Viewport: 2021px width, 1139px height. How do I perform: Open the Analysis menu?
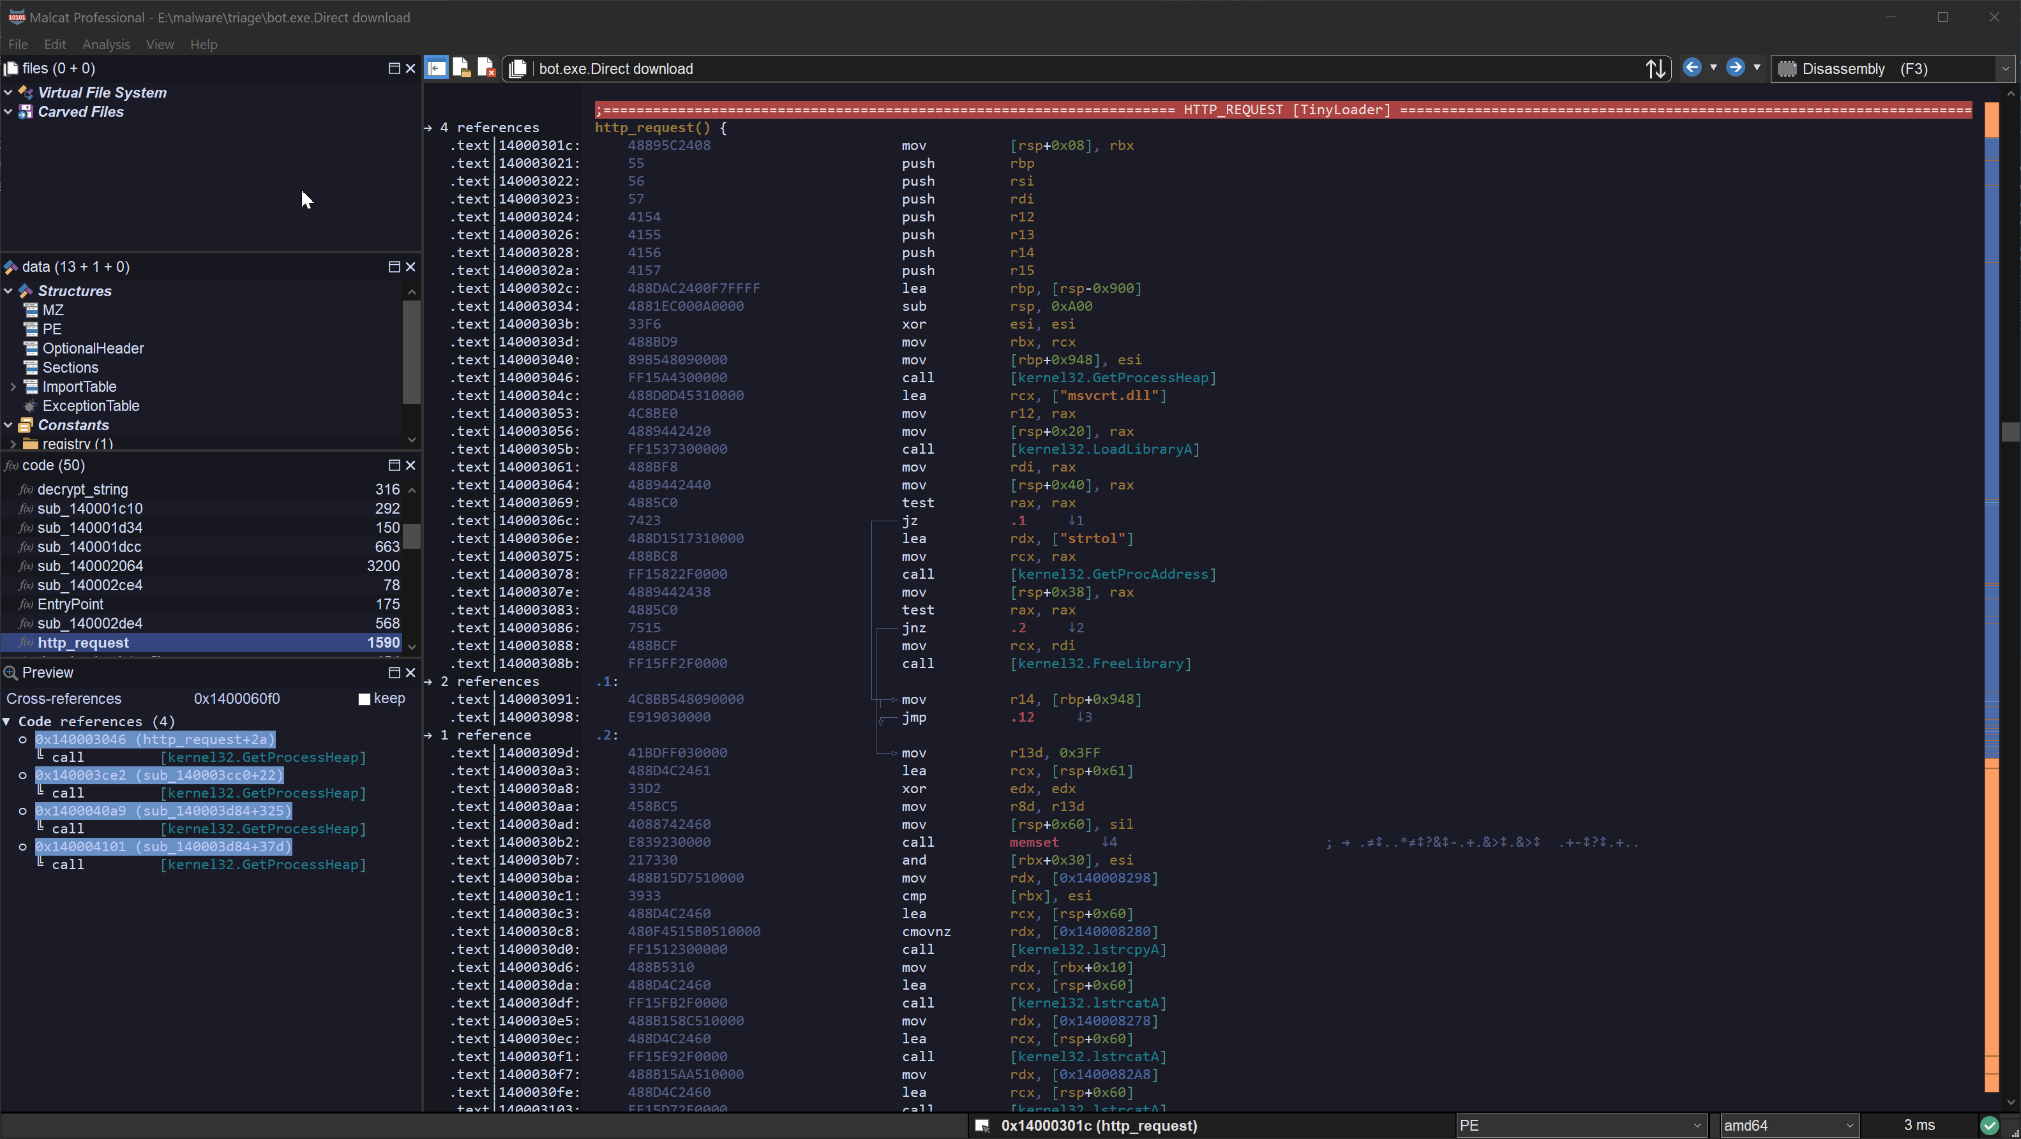coord(106,44)
